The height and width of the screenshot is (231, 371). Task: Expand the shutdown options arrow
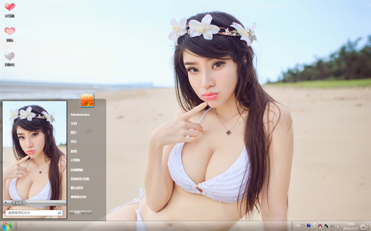(89, 213)
